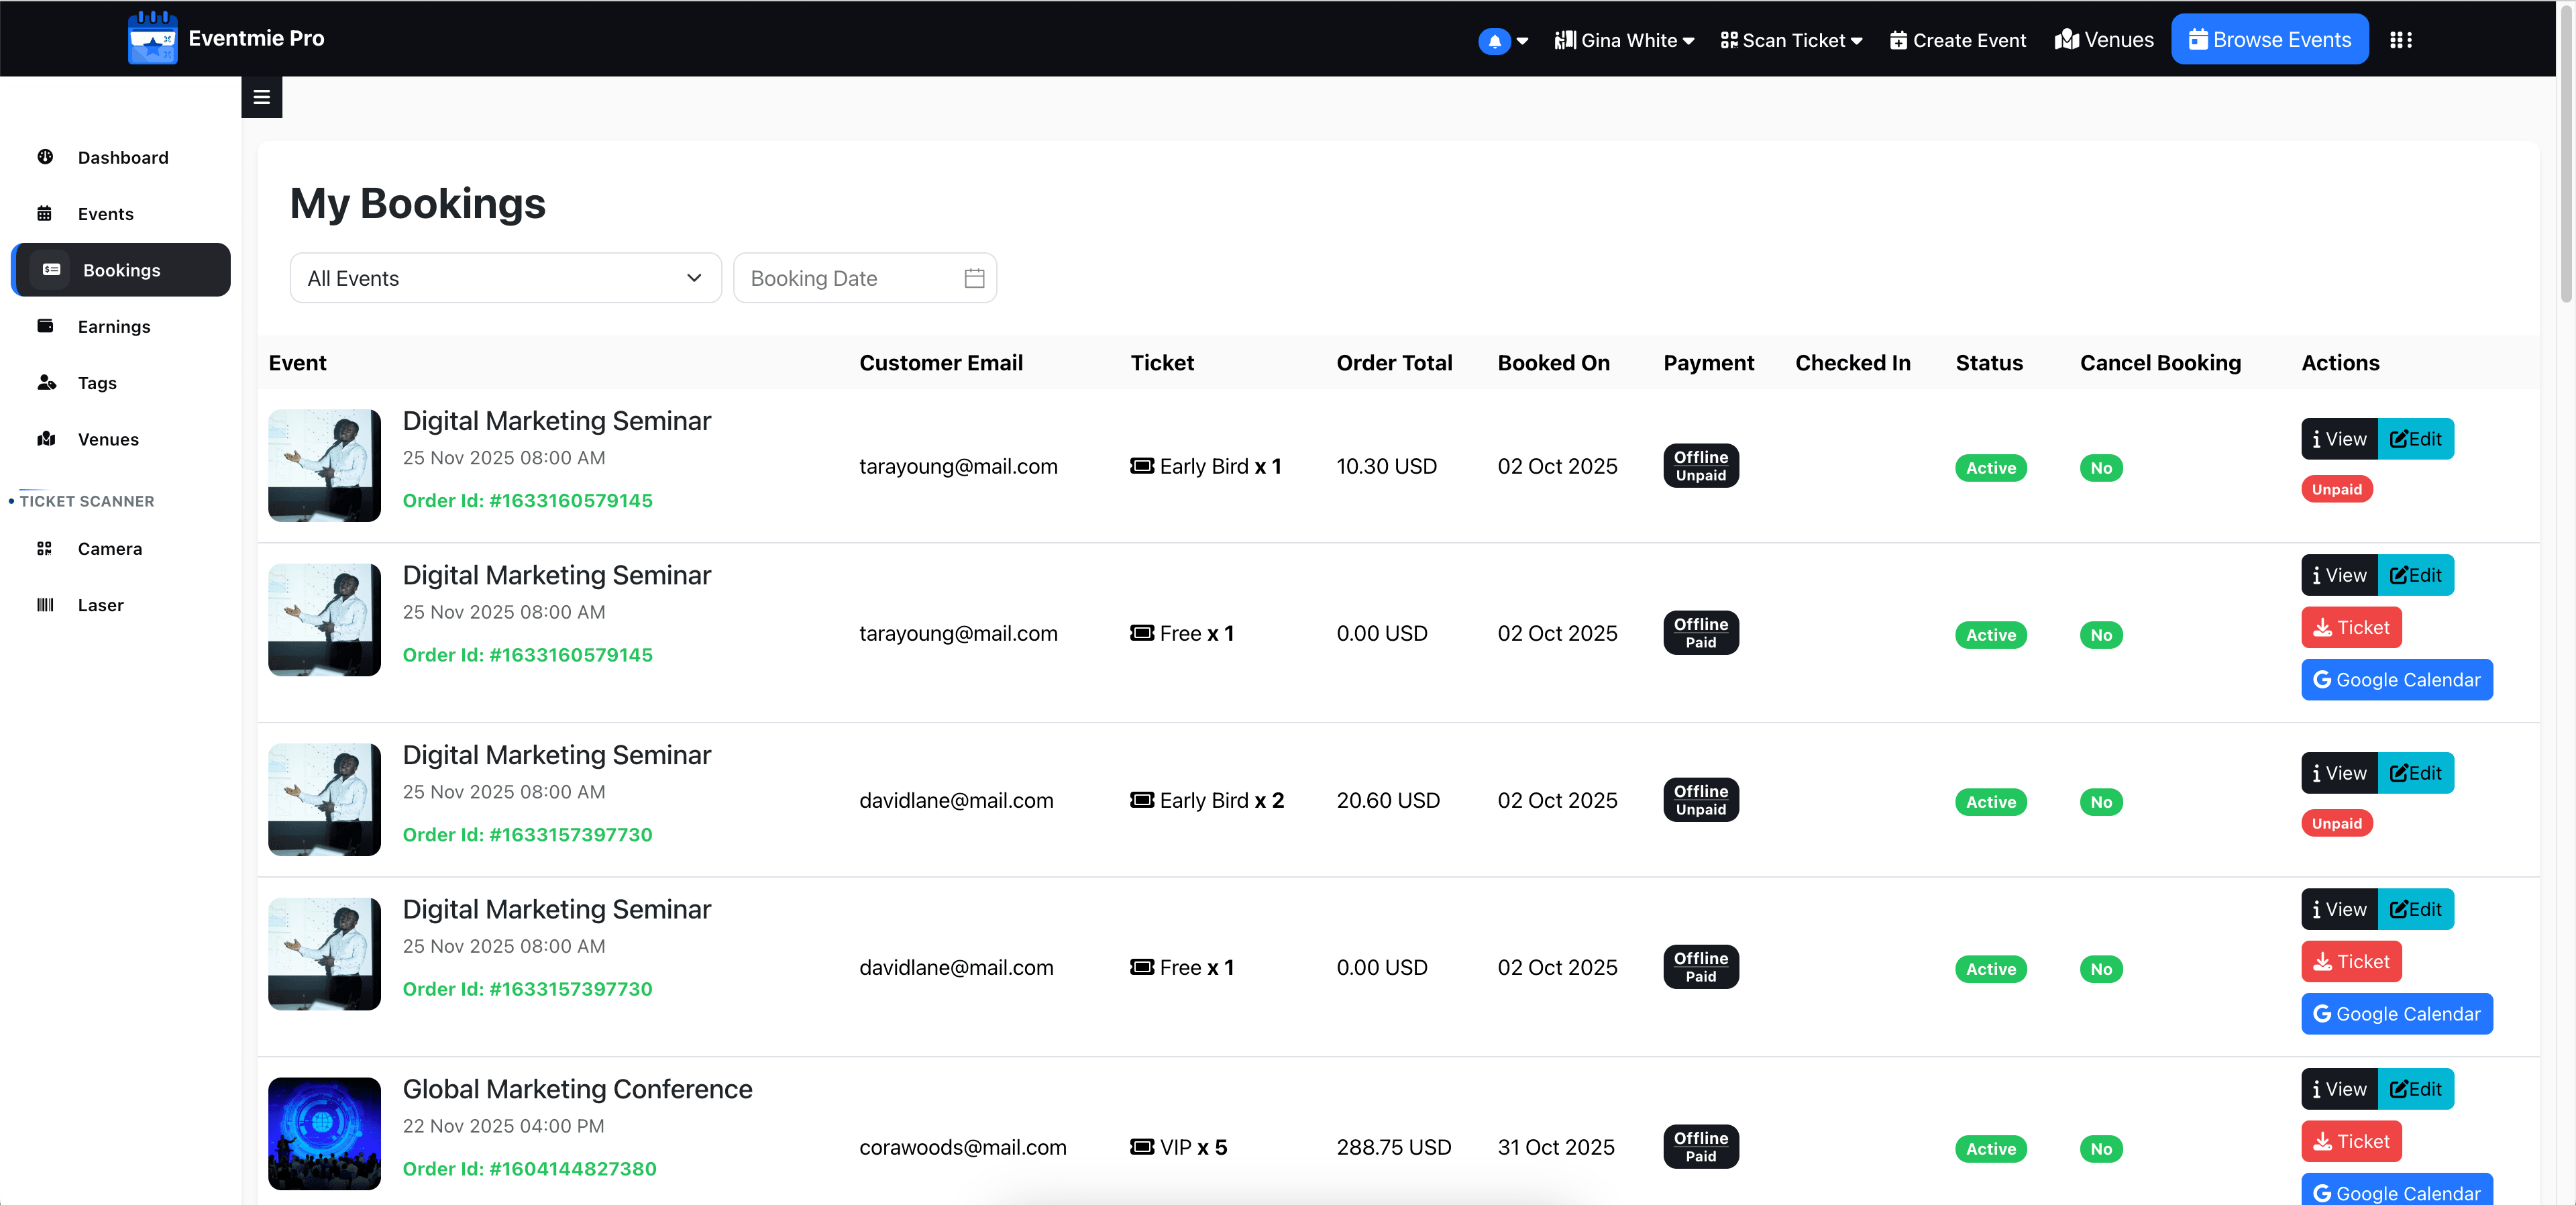Click the apps grid icon in navbar

(x=2400, y=40)
